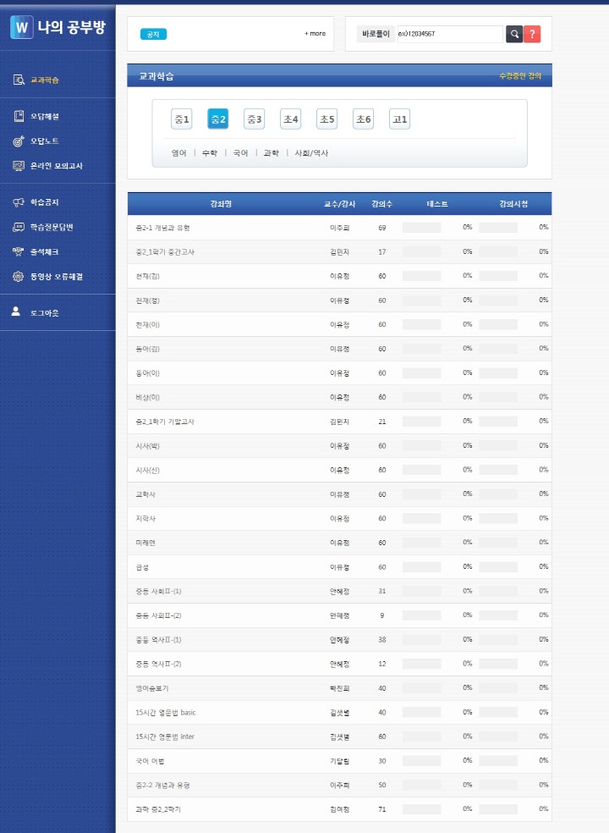
Task: Switch to the 수학 subject tab
Action: 209,153
